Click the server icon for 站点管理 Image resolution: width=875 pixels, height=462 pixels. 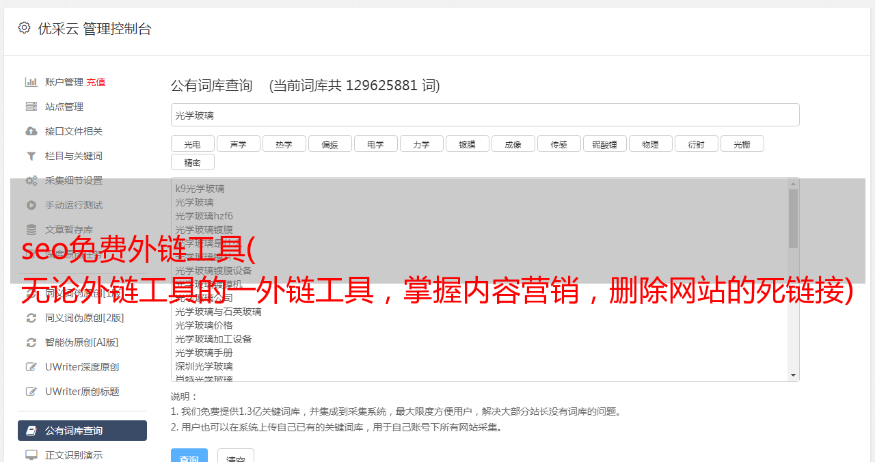(x=31, y=107)
